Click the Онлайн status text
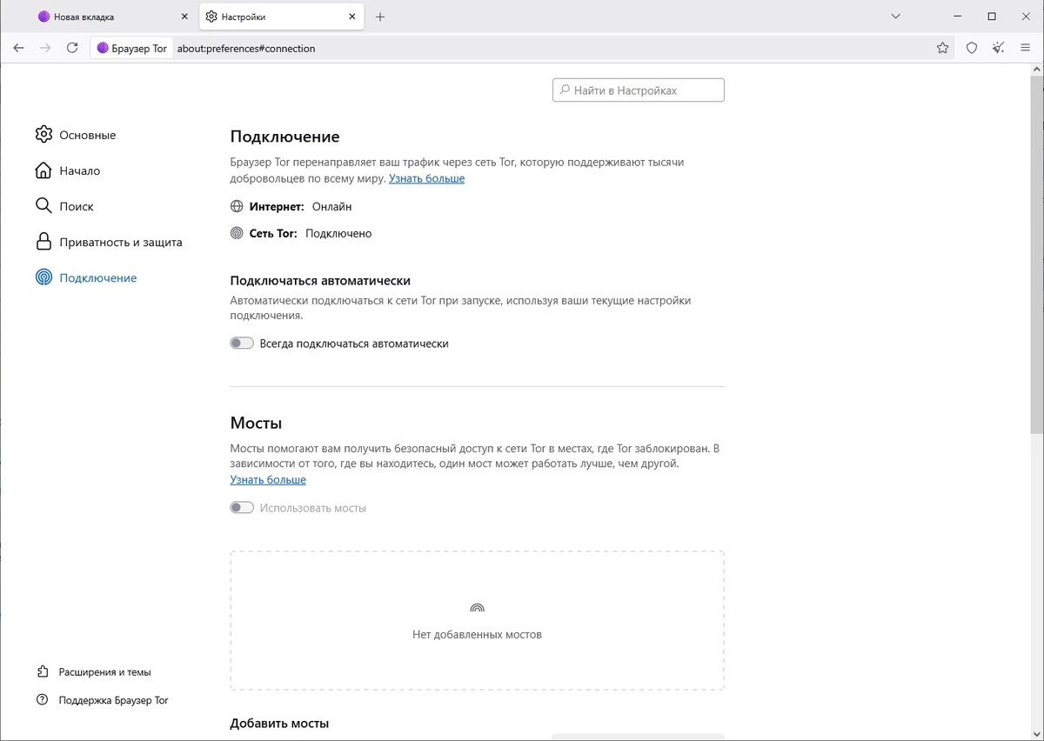Image resolution: width=1044 pixels, height=741 pixels. [x=331, y=206]
